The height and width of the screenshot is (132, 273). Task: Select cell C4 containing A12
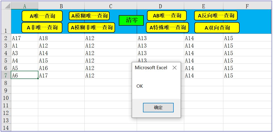tap(111, 53)
